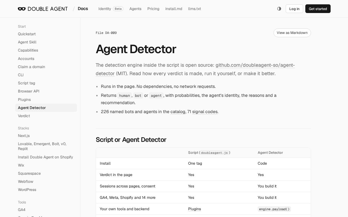This screenshot has height=217, width=348.
Task: Click the engine.payload() code cell
Action: click(x=274, y=209)
